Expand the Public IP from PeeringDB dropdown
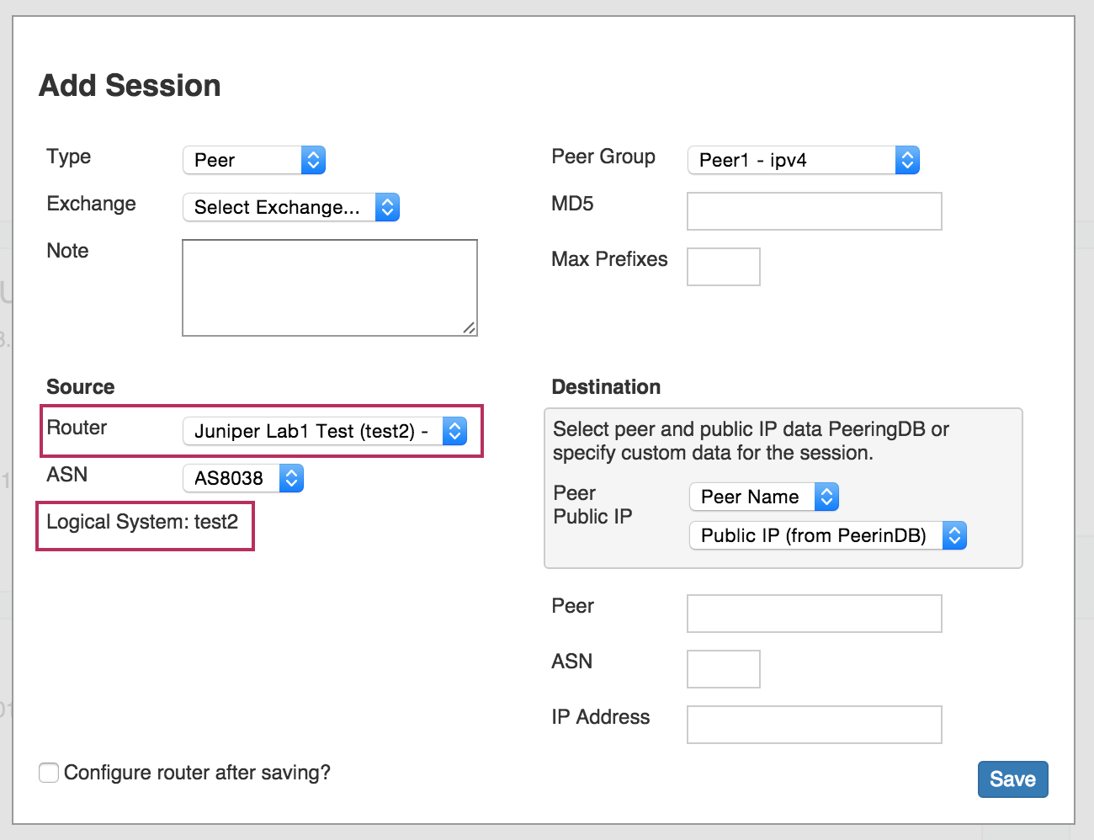Image resolution: width=1094 pixels, height=840 pixels. tap(827, 535)
